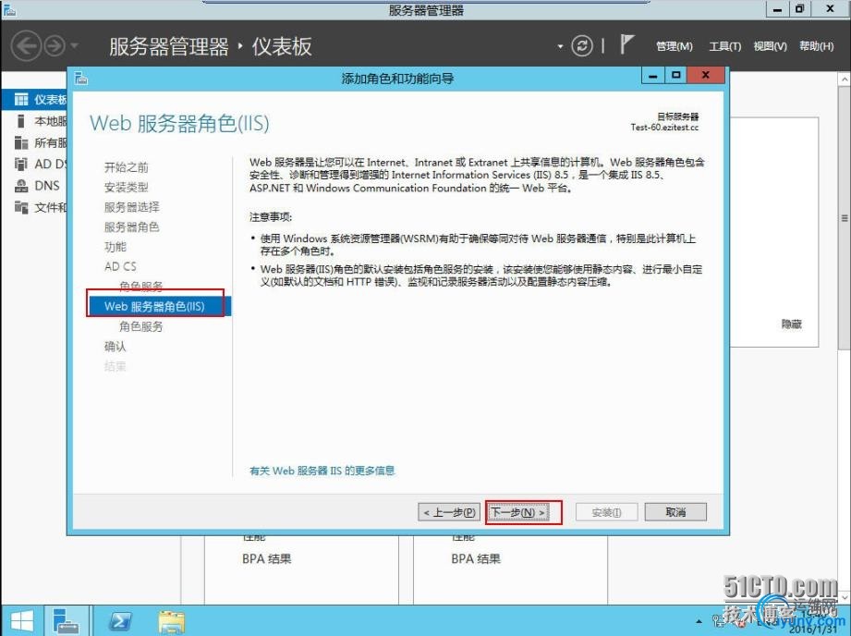Open File Explorer from the taskbar
Viewport: 851px width, 636px height.
tap(172, 621)
